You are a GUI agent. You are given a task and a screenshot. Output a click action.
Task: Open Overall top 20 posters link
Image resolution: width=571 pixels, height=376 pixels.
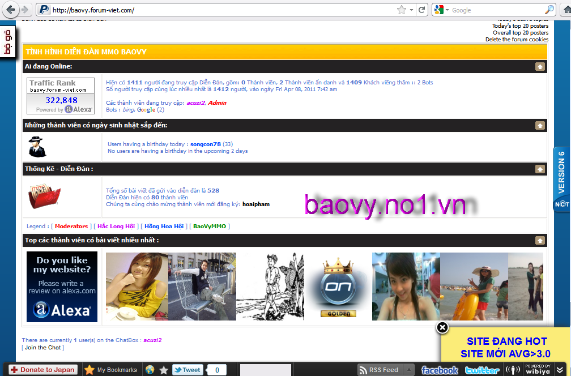tap(521, 32)
